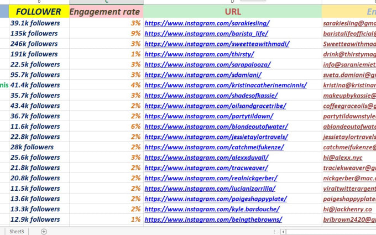The image size is (376, 235).
Task: Select cell '25.6k followers'
Action: [39, 157]
